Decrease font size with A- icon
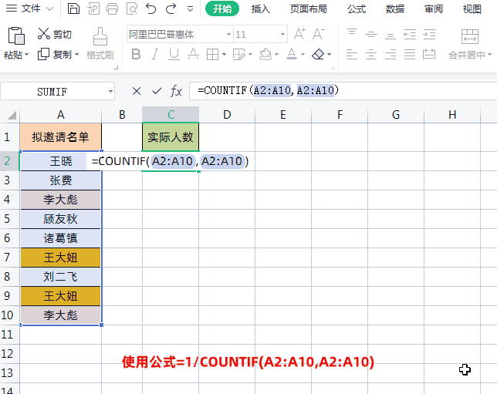Image resolution: width=497 pixels, height=394 pixels. tap(319, 34)
